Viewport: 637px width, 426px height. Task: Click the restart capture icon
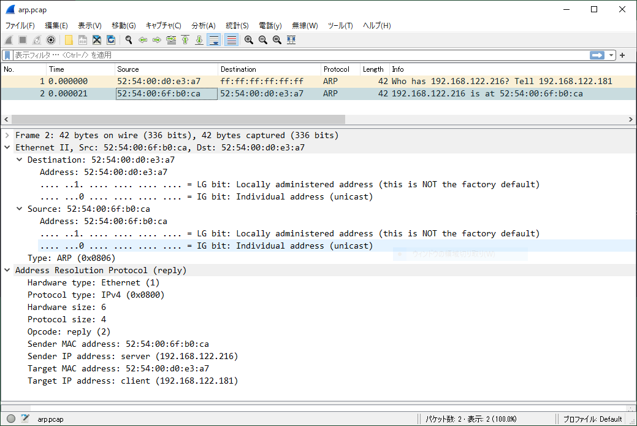click(37, 40)
